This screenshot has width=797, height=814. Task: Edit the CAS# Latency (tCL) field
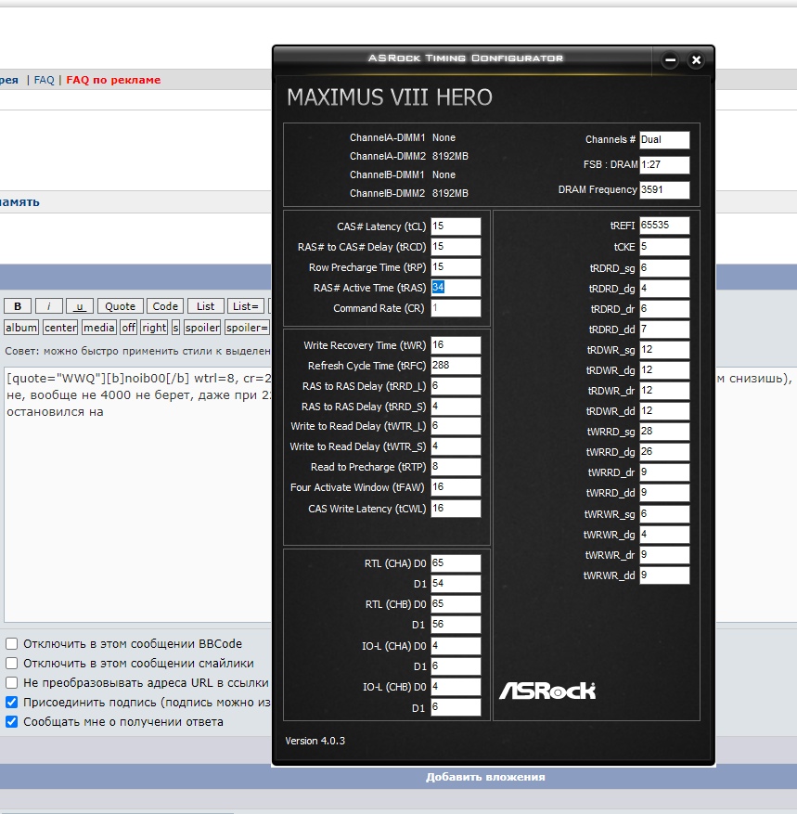(456, 226)
